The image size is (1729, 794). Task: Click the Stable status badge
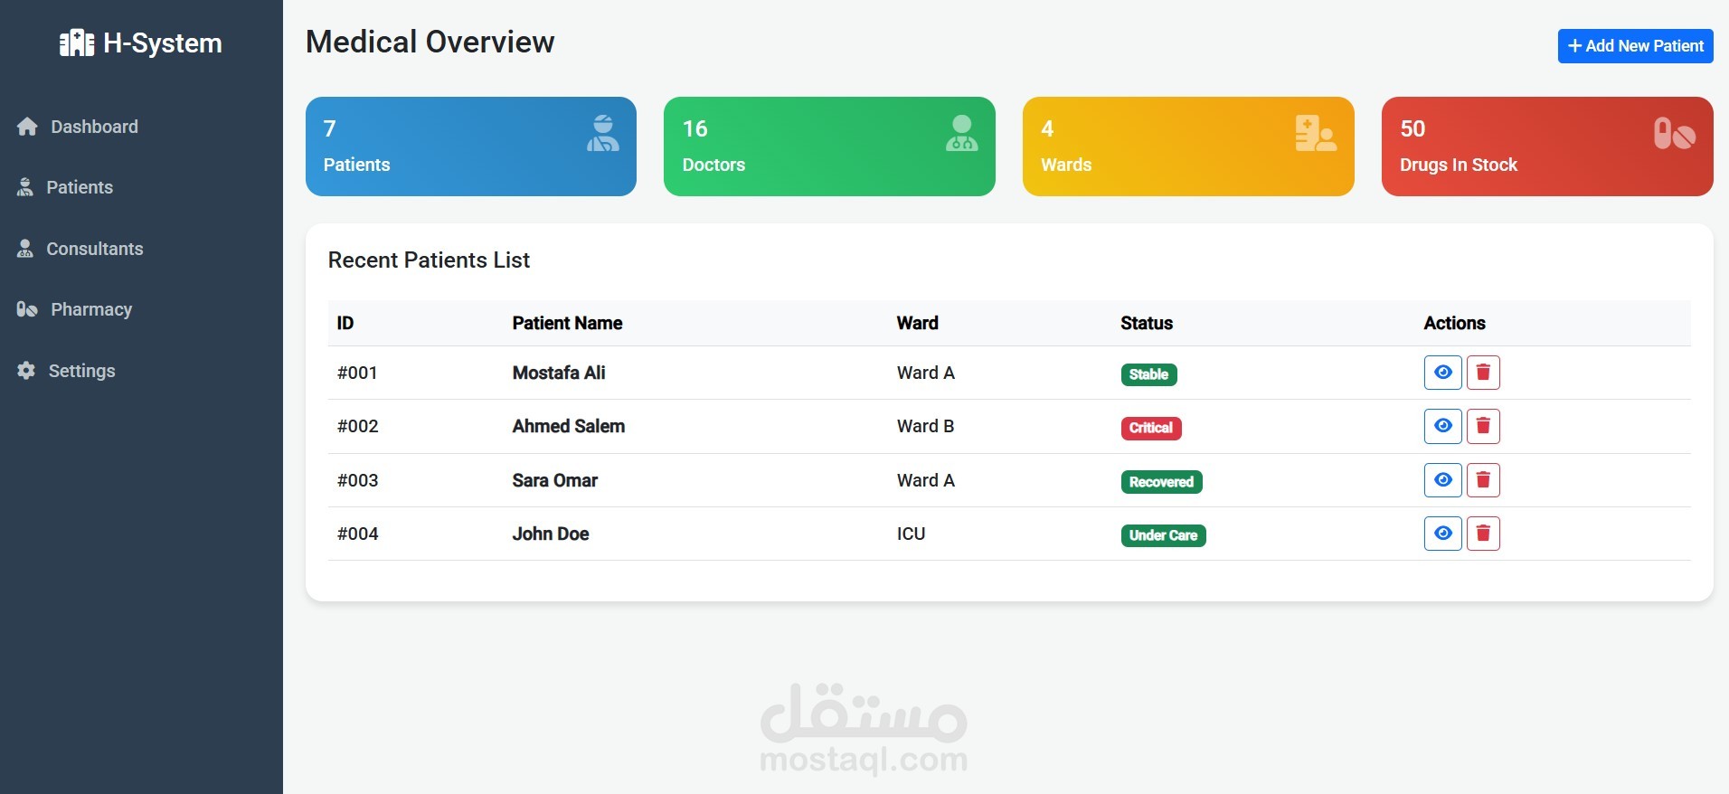click(1148, 374)
